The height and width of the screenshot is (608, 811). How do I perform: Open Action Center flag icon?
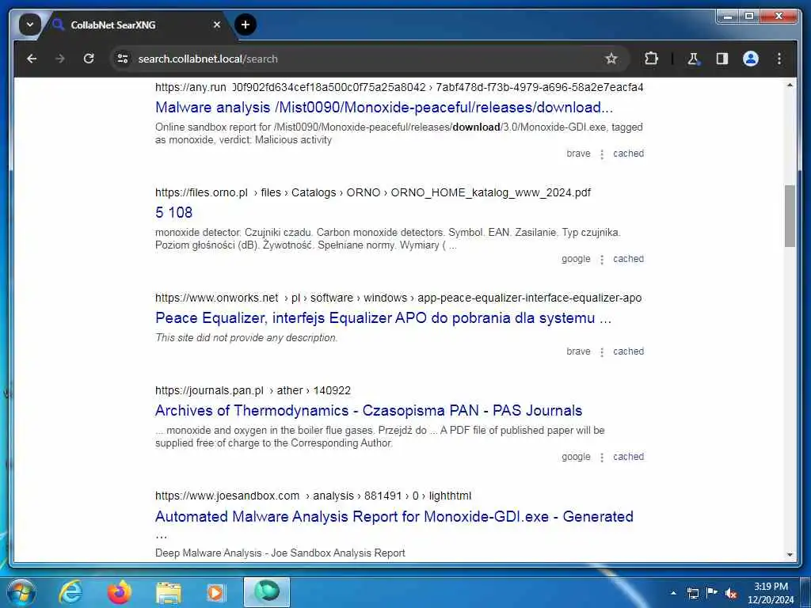[712, 592]
